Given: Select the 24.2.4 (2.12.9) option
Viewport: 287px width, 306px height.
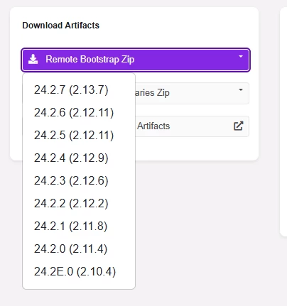Looking at the screenshot, I should coord(71,158).
